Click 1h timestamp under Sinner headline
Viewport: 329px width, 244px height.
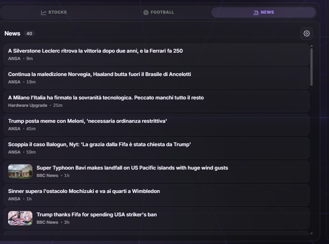click(29, 199)
